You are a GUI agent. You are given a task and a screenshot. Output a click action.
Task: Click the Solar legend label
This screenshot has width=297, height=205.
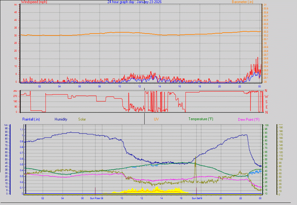[x=82, y=119]
